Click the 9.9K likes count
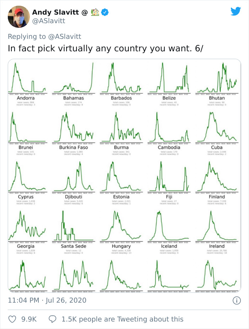The image size is (249, 329). coord(29,319)
